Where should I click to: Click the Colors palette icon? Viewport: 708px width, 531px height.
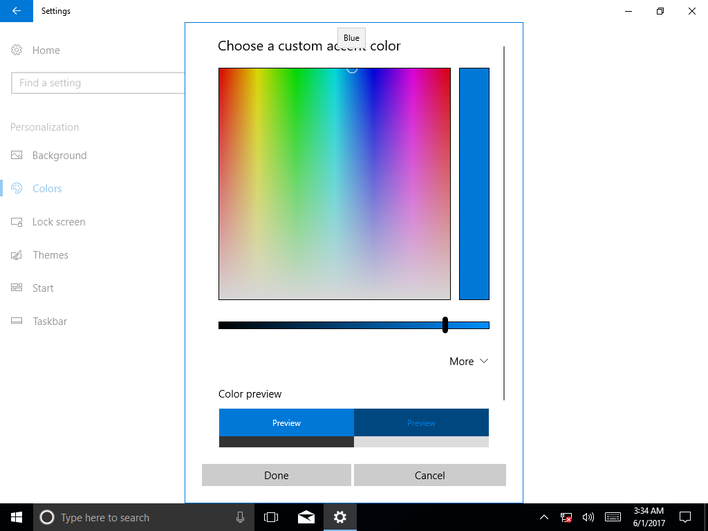point(17,188)
